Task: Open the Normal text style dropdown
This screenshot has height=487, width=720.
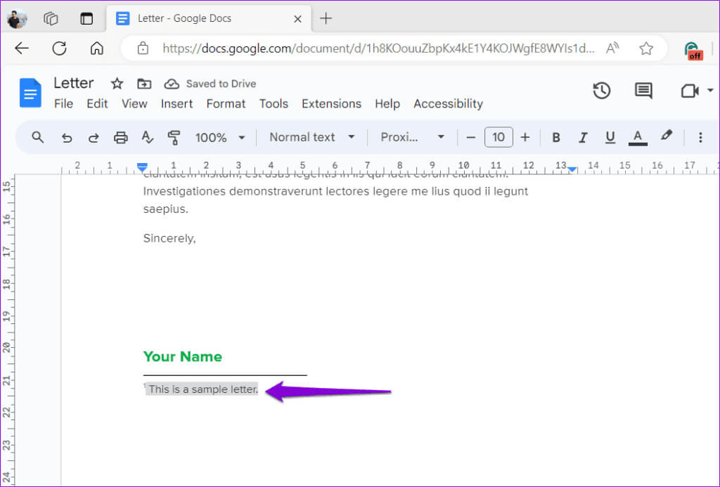Action: (311, 138)
